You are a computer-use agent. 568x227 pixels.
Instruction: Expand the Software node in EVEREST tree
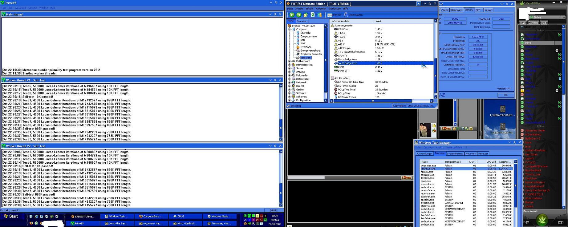290,93
